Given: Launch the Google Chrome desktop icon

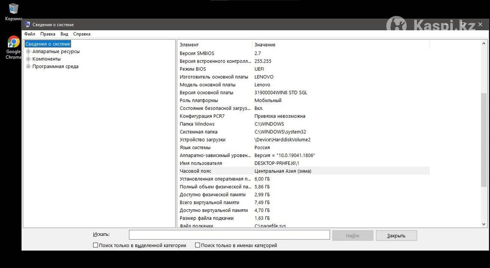Looking at the screenshot, I should point(13,48).
